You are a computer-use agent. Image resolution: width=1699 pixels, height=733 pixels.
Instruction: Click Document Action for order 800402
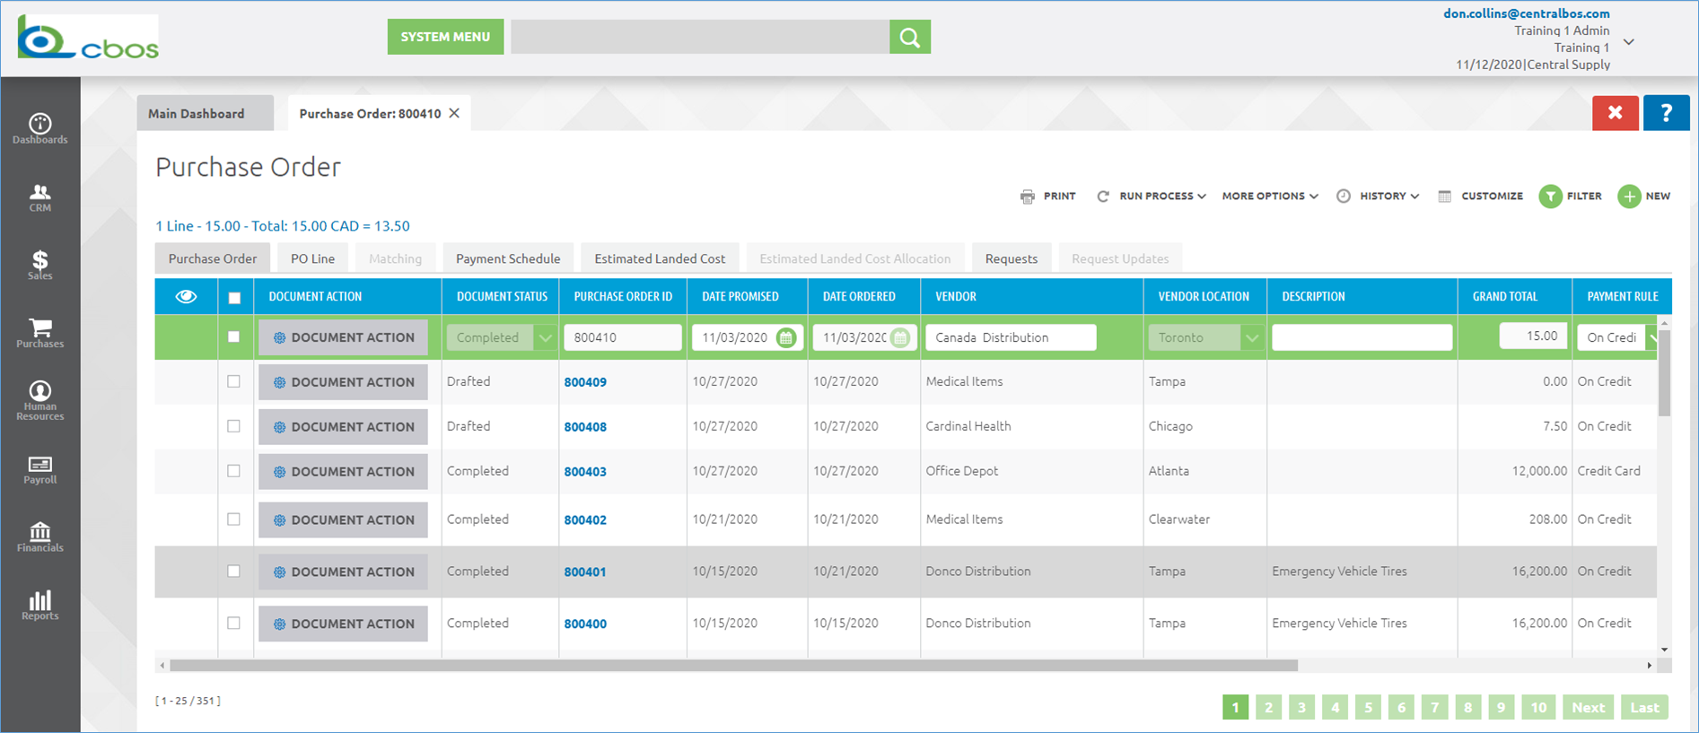pos(343,519)
